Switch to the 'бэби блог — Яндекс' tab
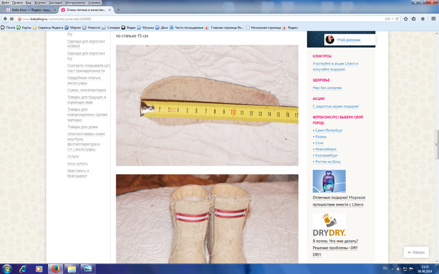 (x=31, y=10)
